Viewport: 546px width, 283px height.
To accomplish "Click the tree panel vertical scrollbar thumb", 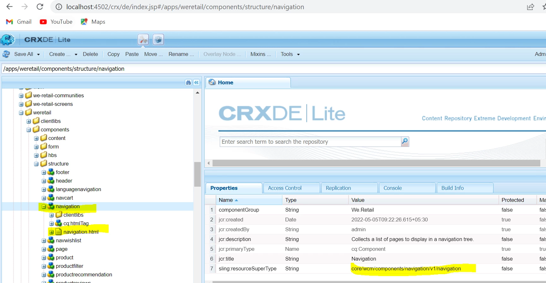I will tap(197, 174).
